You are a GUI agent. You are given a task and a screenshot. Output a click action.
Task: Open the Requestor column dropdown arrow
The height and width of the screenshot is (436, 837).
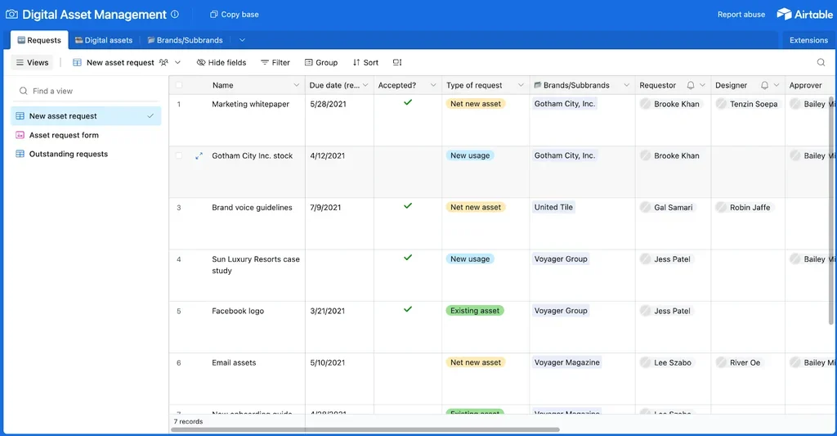[702, 86]
